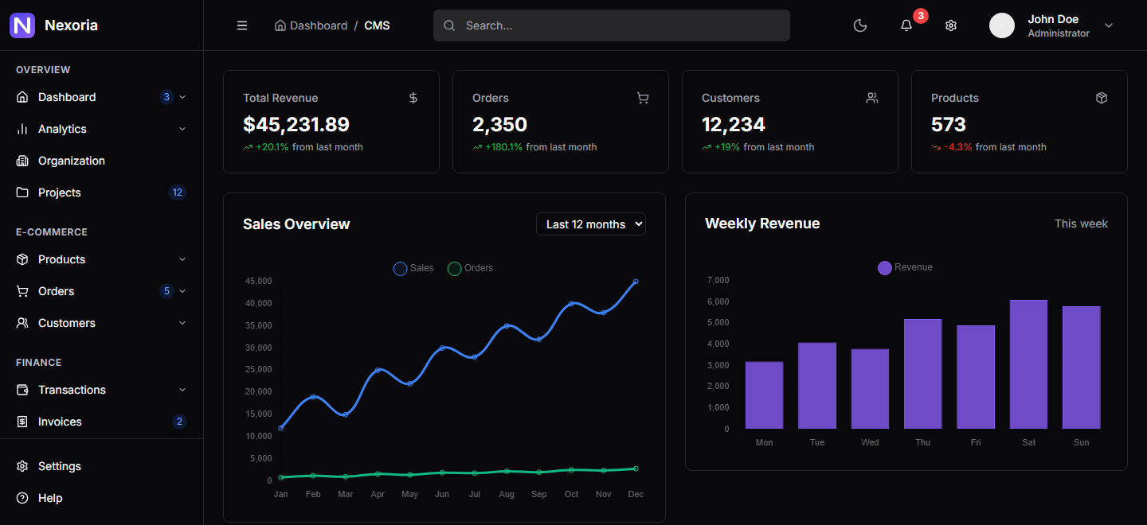This screenshot has width=1147, height=525.
Task: Click users icon on Customers card
Action: click(x=872, y=98)
